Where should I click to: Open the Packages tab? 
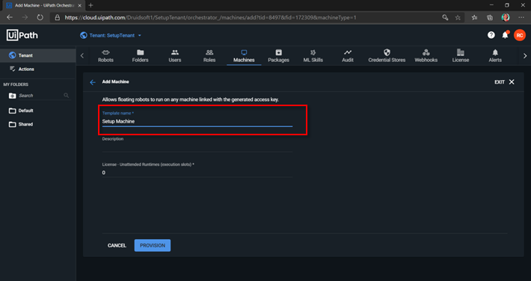278,56
